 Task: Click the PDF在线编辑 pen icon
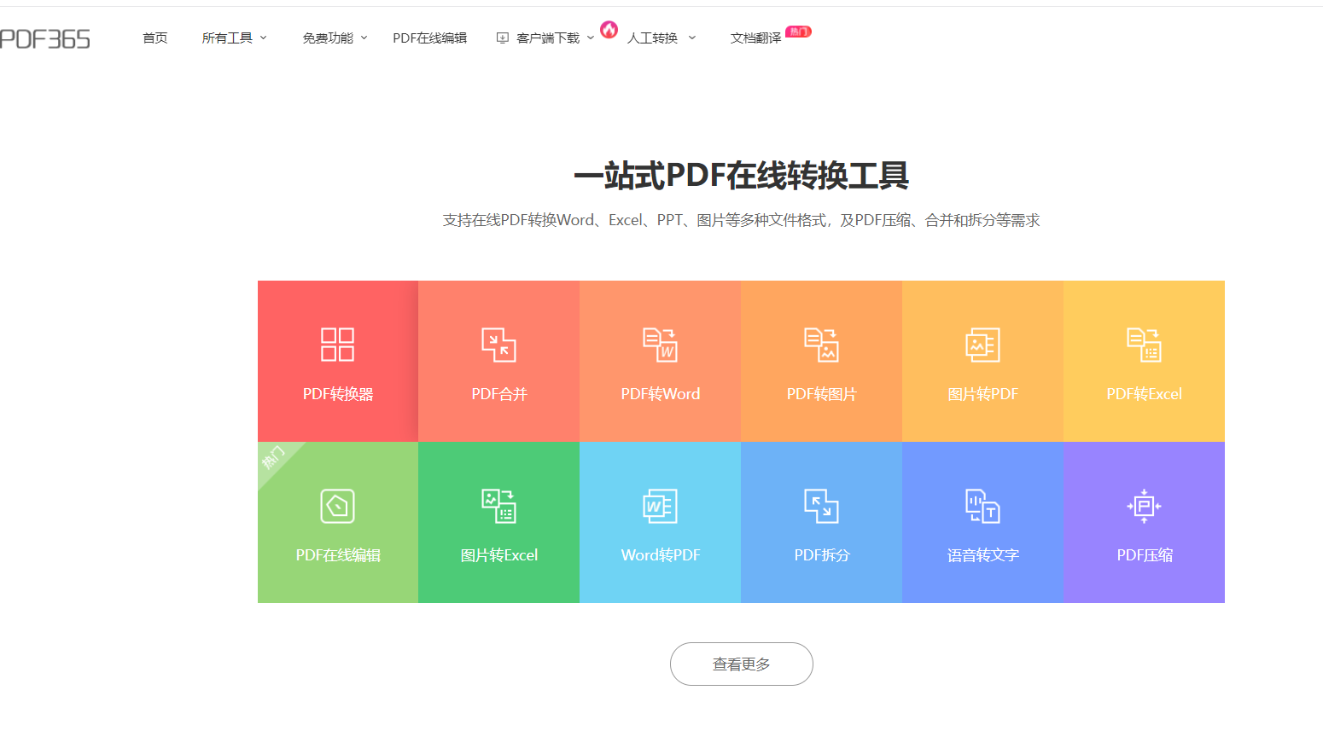pos(337,506)
